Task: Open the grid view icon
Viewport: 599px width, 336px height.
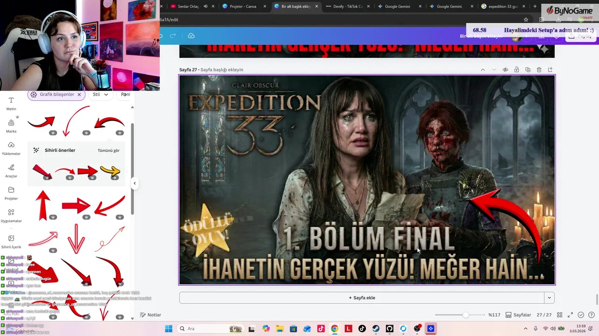Action: coord(559,315)
